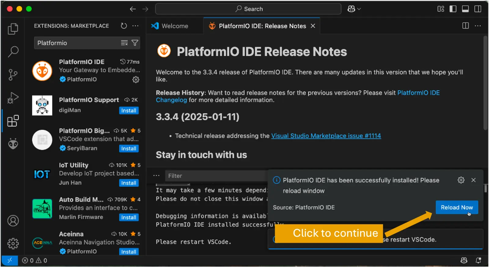Click the title bar Search field
Screen dimensions: 489x267
(x=248, y=9)
